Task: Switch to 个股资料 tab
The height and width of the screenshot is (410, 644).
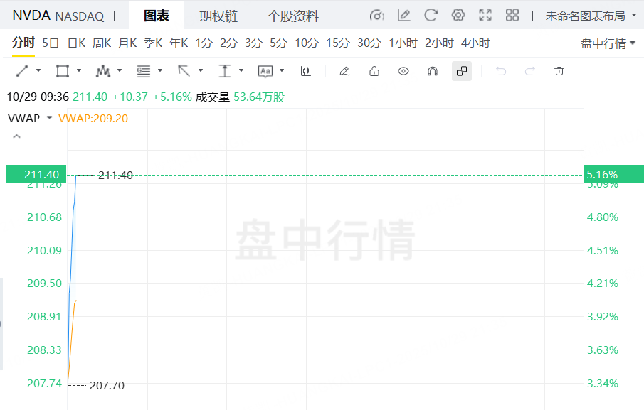Action: 293,16
